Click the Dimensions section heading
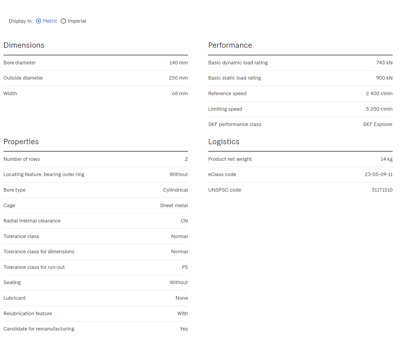Viewport: 405px width, 341px height. [24, 45]
